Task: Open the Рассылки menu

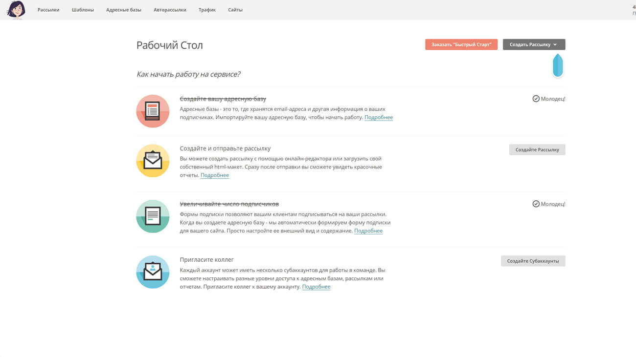Action: coord(48,10)
